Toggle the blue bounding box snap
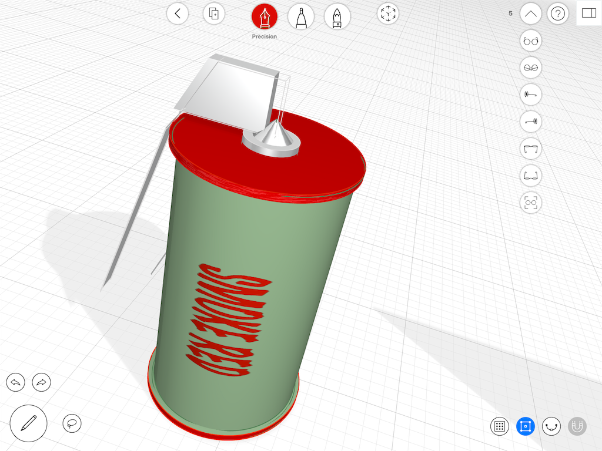Screen dimensions: 602x451 pyautogui.click(x=526, y=426)
